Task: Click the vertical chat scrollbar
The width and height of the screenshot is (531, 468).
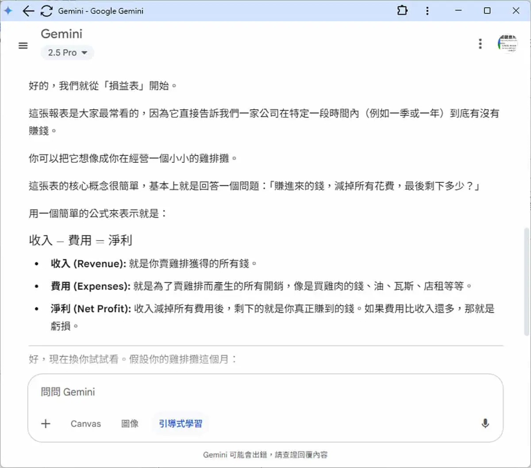Action: click(x=527, y=281)
